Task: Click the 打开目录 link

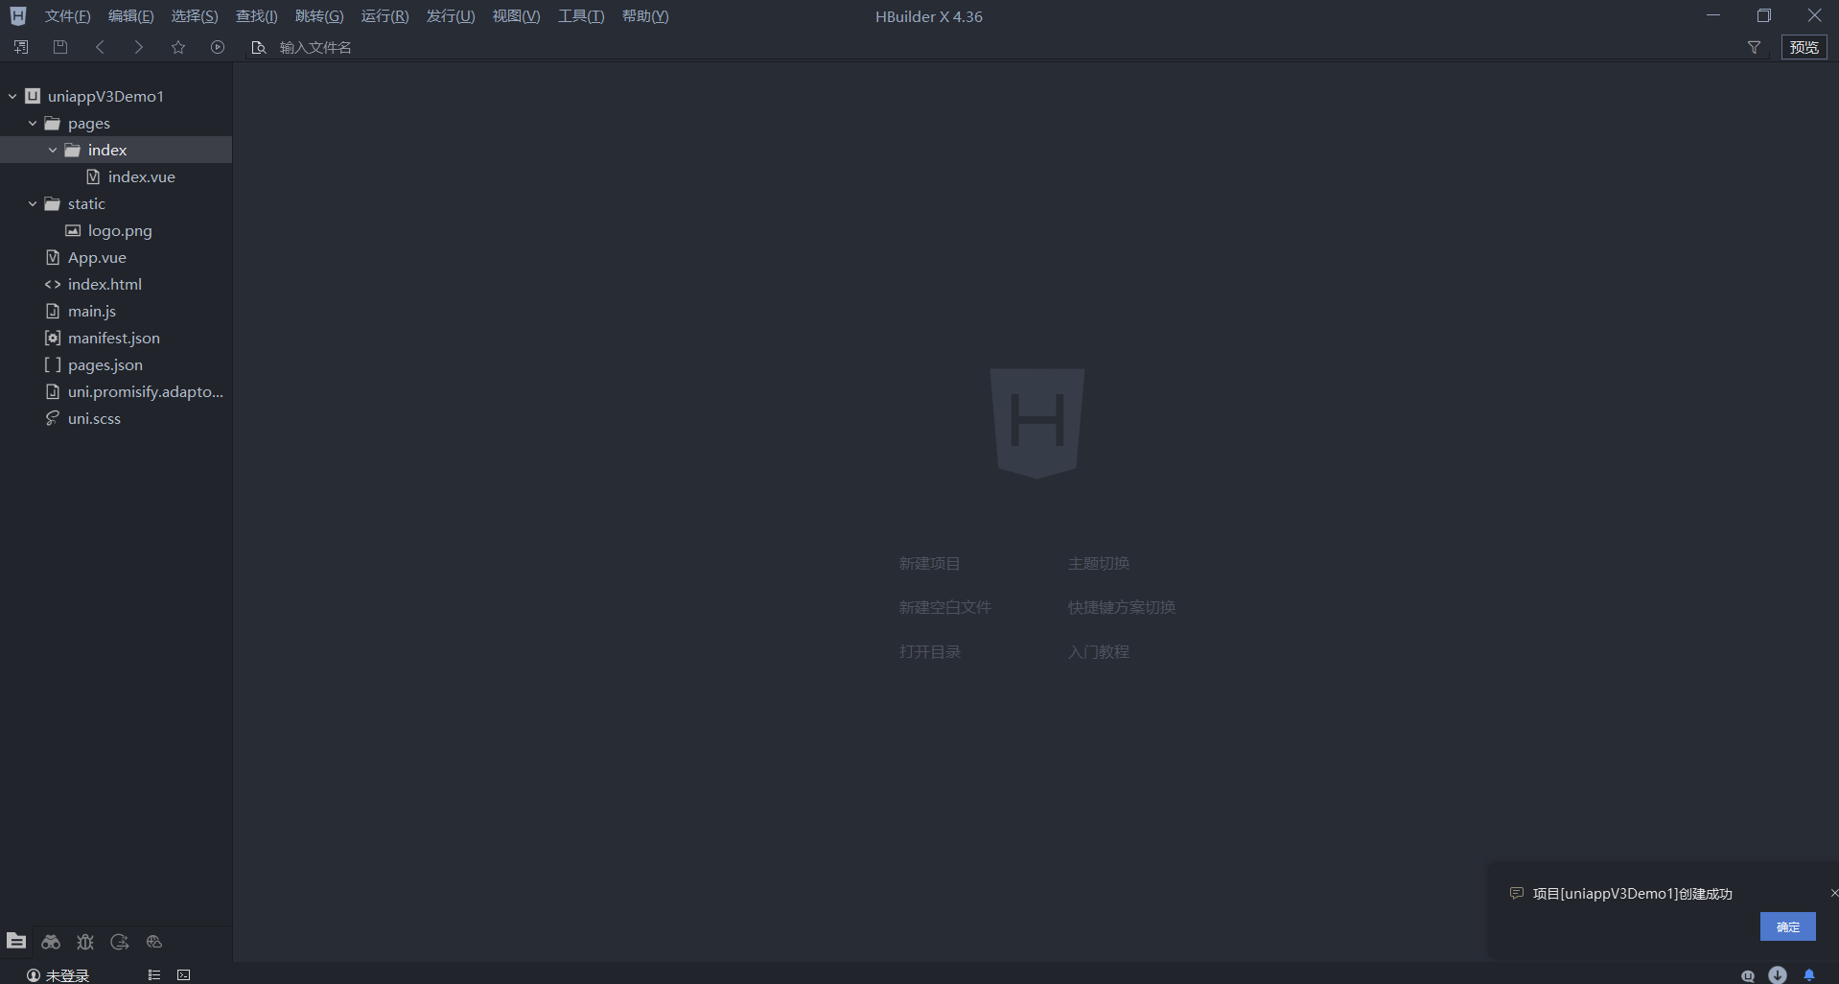Action: pyautogui.click(x=929, y=651)
